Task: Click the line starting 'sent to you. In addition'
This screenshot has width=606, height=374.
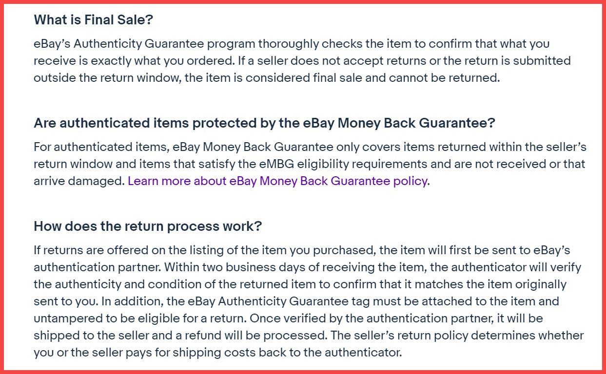Action: (x=296, y=301)
